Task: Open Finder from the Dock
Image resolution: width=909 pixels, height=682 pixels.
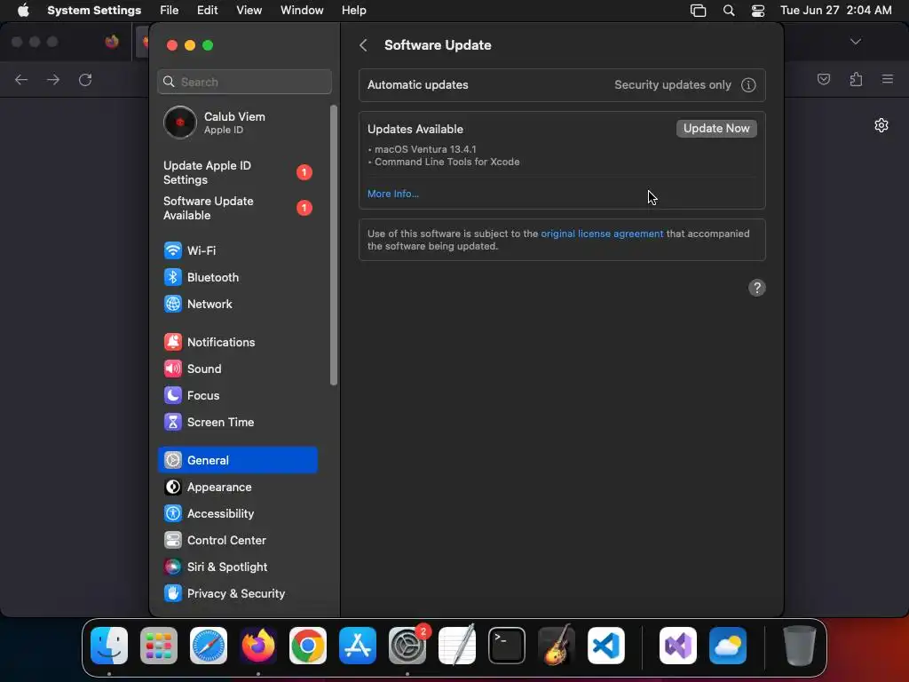Action: tap(109, 646)
